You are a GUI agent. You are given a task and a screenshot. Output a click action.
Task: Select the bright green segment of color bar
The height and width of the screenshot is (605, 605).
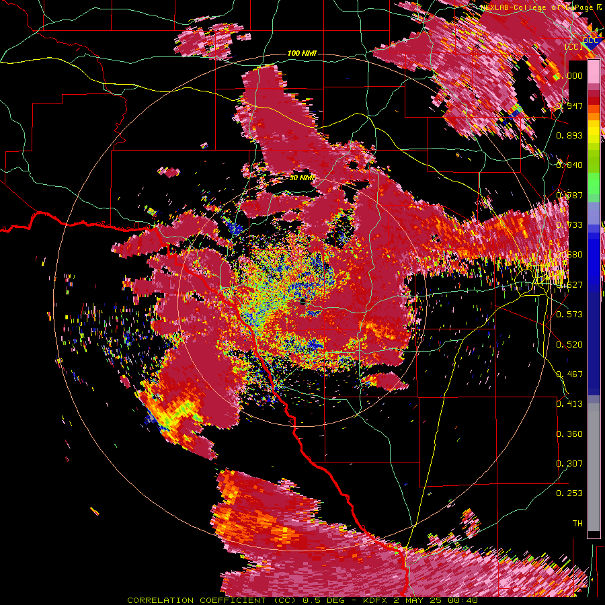coord(594,184)
